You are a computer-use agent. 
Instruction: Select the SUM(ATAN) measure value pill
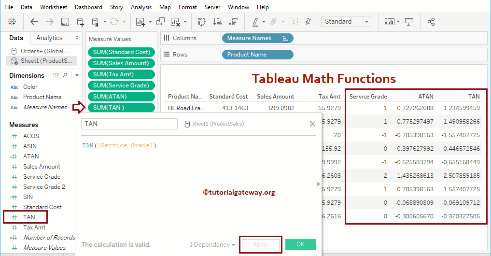[x=121, y=97]
